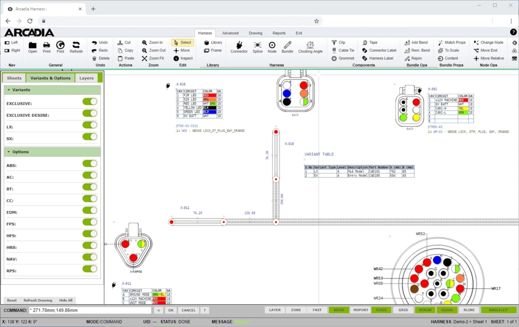
Task: Click the CANCEL button beside command field
Action: [x=188, y=310]
